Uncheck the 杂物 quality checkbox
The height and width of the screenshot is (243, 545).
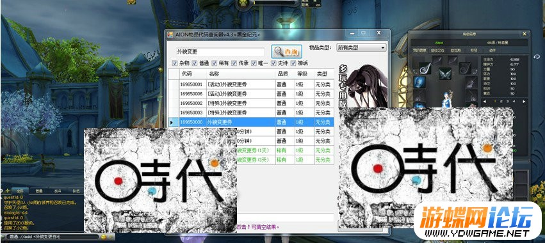pos(175,63)
